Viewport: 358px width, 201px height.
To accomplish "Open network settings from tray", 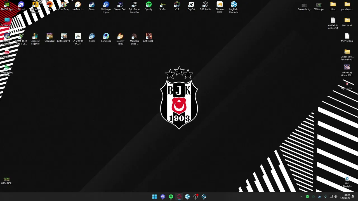I will coord(331,197).
